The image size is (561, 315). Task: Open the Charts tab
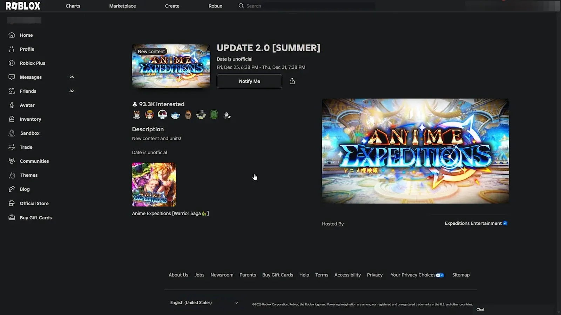[x=73, y=6]
